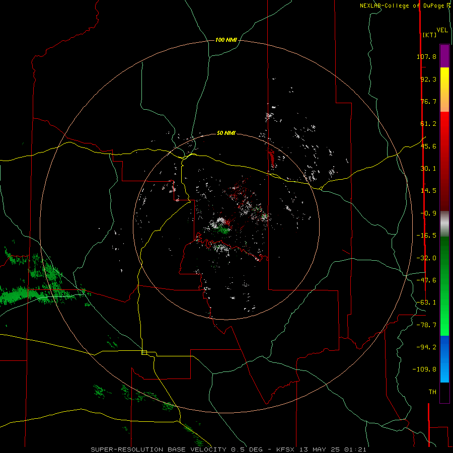Select the -94.2 legend value
This screenshot has width=453, height=453.
pos(426,347)
